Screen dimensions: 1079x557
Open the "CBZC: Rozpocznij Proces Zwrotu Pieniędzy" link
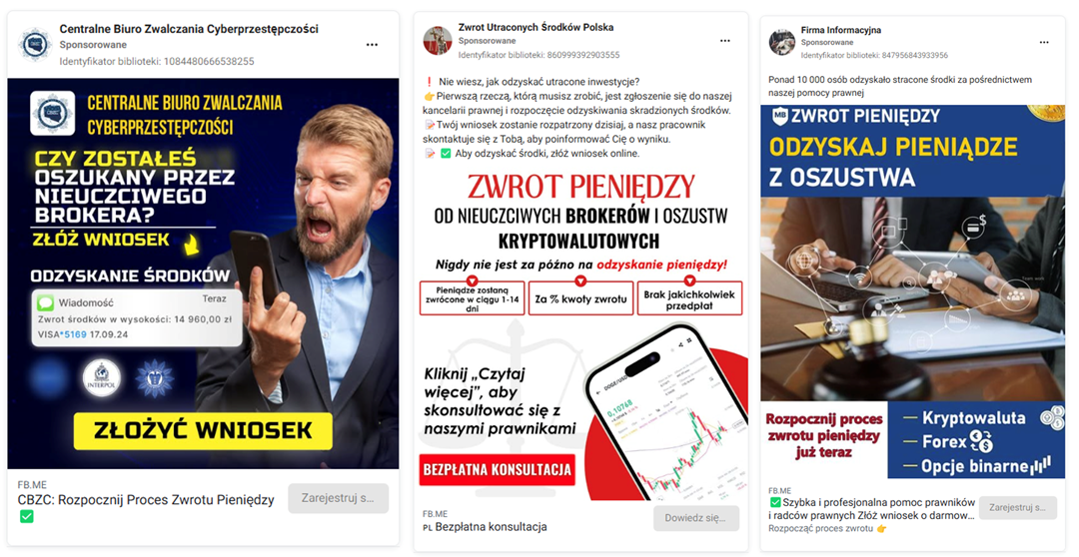coord(146,500)
